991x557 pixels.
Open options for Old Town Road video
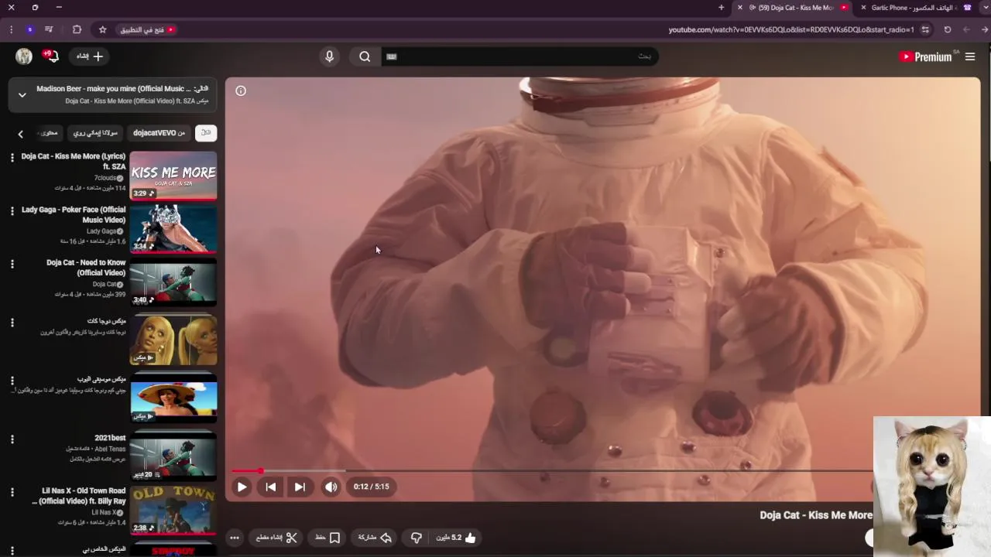click(12, 492)
